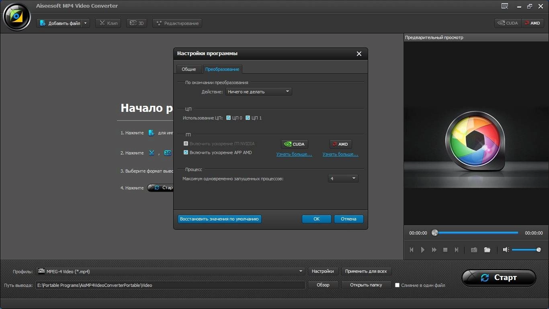Close the Настройки программы dialog

coord(359,54)
